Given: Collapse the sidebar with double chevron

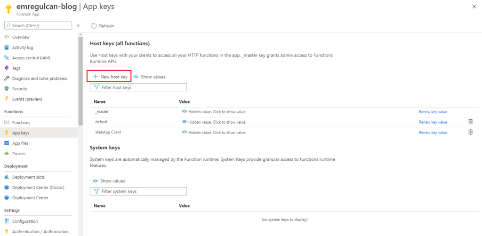Looking at the screenshot, I should 78,25.
